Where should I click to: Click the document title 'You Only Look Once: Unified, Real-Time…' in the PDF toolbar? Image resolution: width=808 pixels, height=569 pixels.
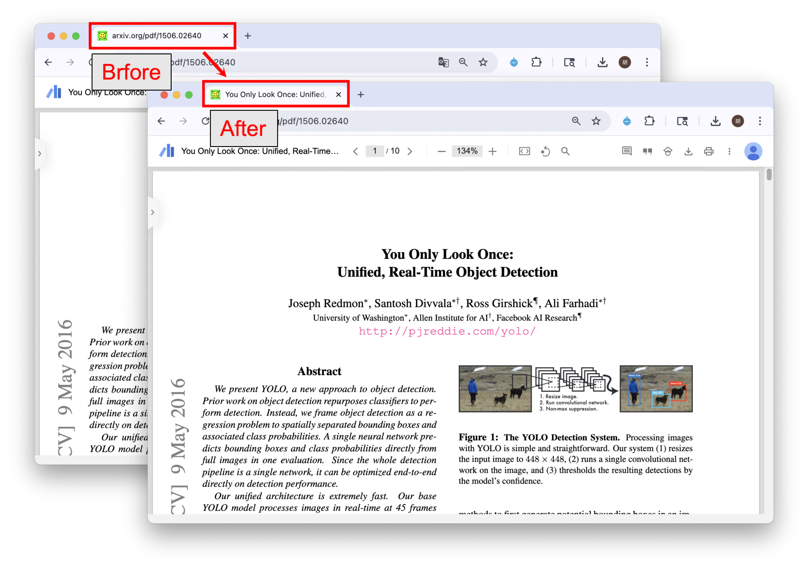point(260,151)
